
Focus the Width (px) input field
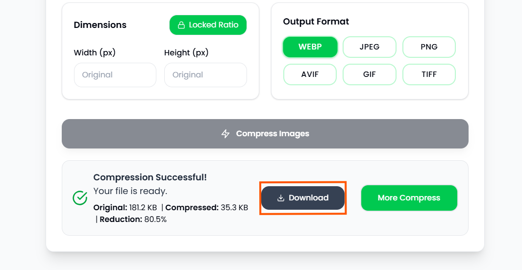click(x=115, y=75)
